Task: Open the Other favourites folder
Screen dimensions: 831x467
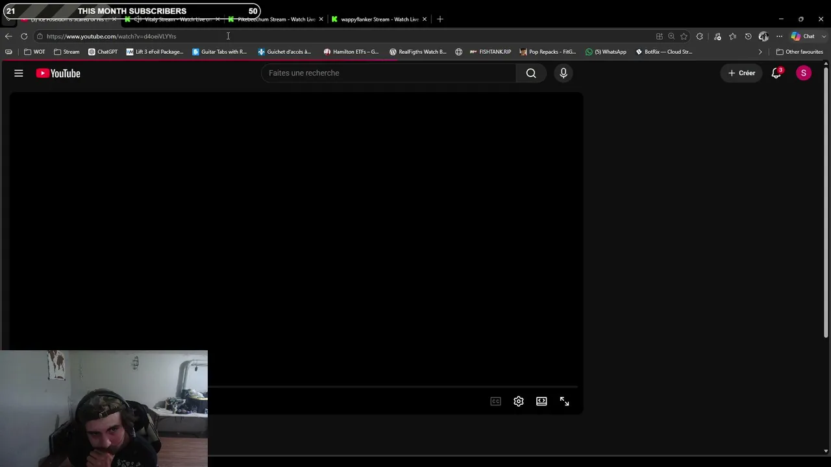Action: 800,52
